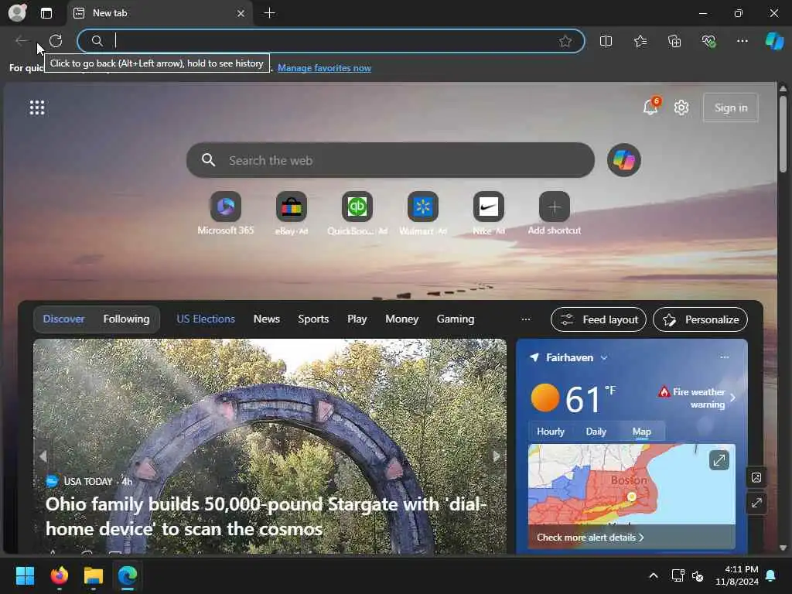Open the Collections icon

coord(674,41)
